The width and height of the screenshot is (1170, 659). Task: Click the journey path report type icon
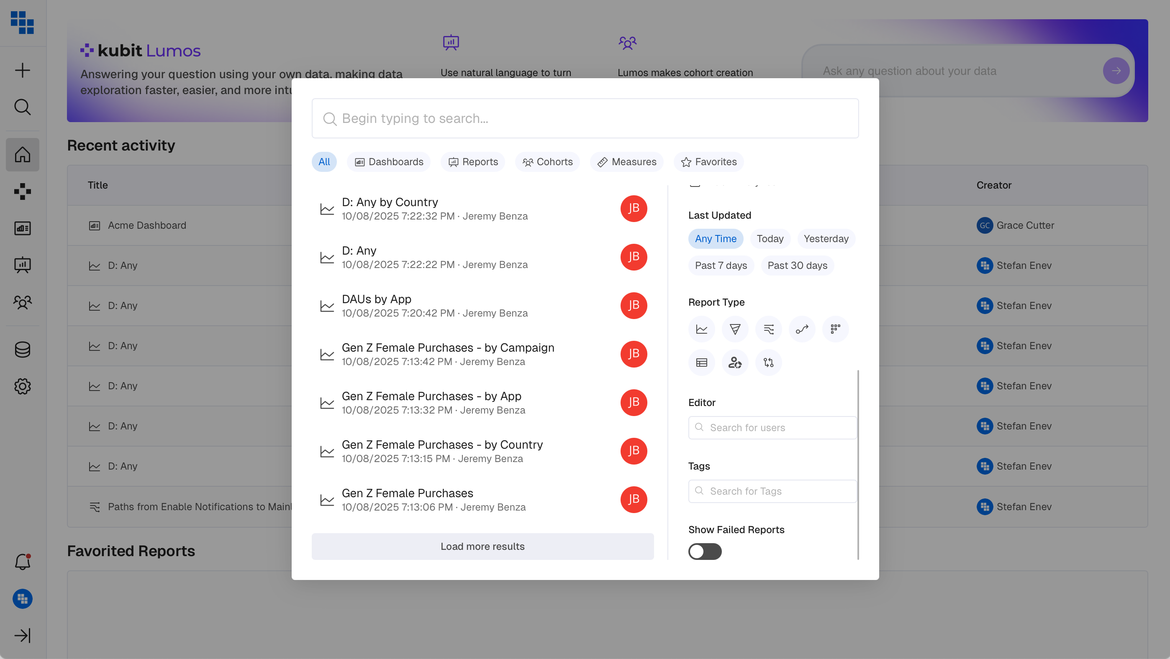click(x=802, y=329)
